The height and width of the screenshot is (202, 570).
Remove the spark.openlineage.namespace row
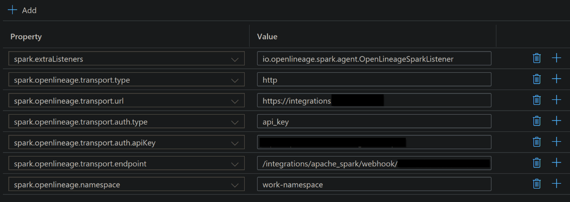pyautogui.click(x=537, y=184)
